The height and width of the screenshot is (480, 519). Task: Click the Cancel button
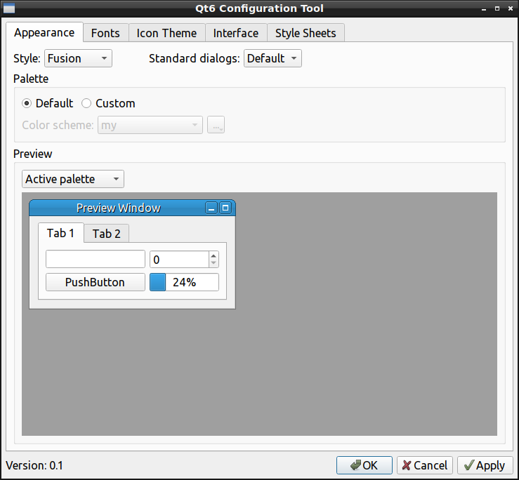pos(425,465)
